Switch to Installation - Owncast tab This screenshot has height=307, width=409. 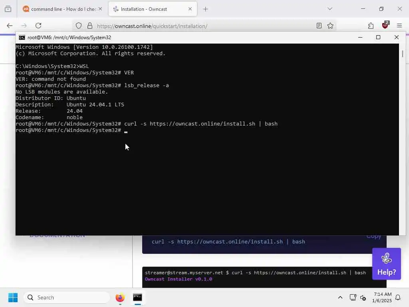pyautogui.click(x=153, y=9)
